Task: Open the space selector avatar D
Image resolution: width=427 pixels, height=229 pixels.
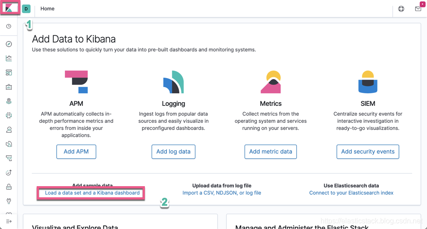Action: [x=26, y=8]
